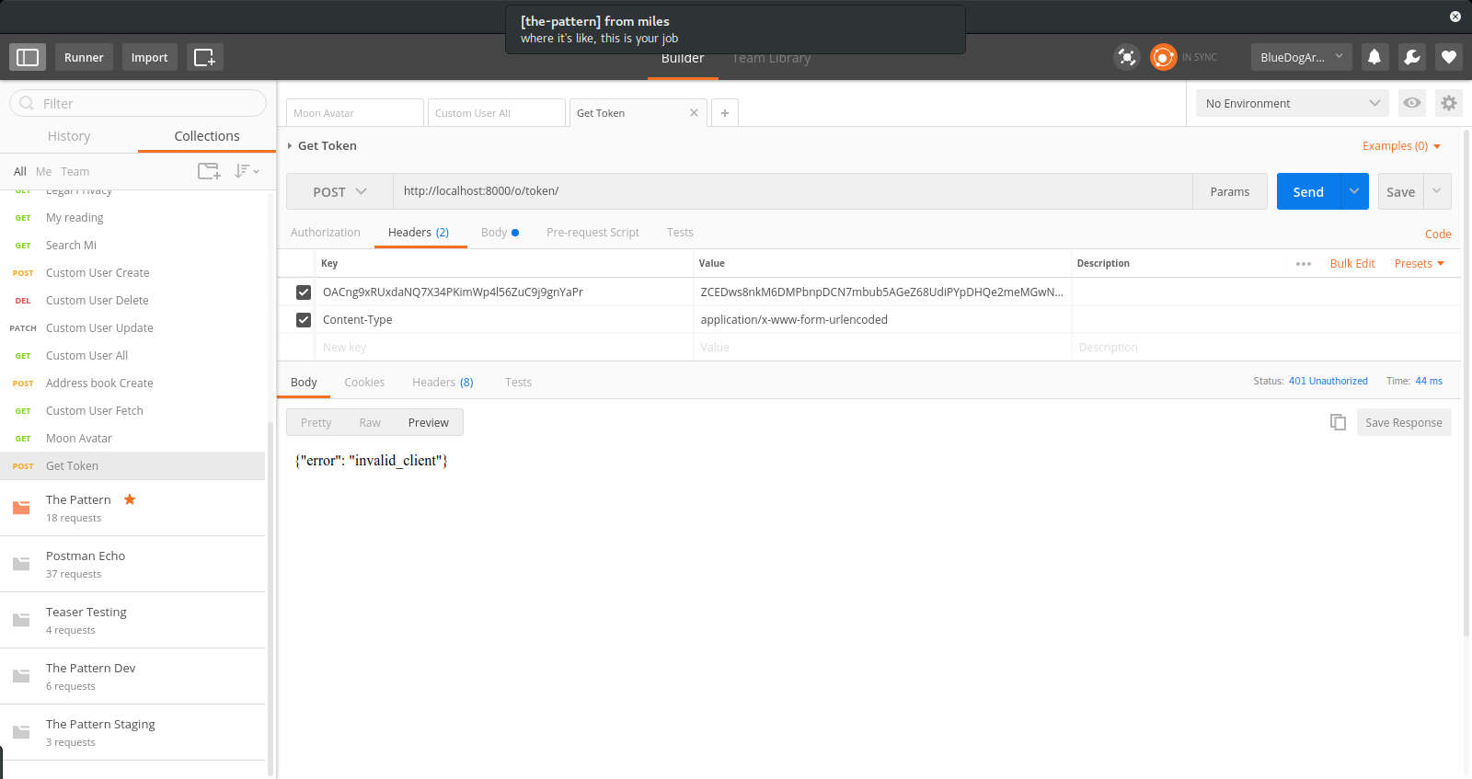
Task: Toggle star on The Pattern collection
Action: pyautogui.click(x=130, y=499)
